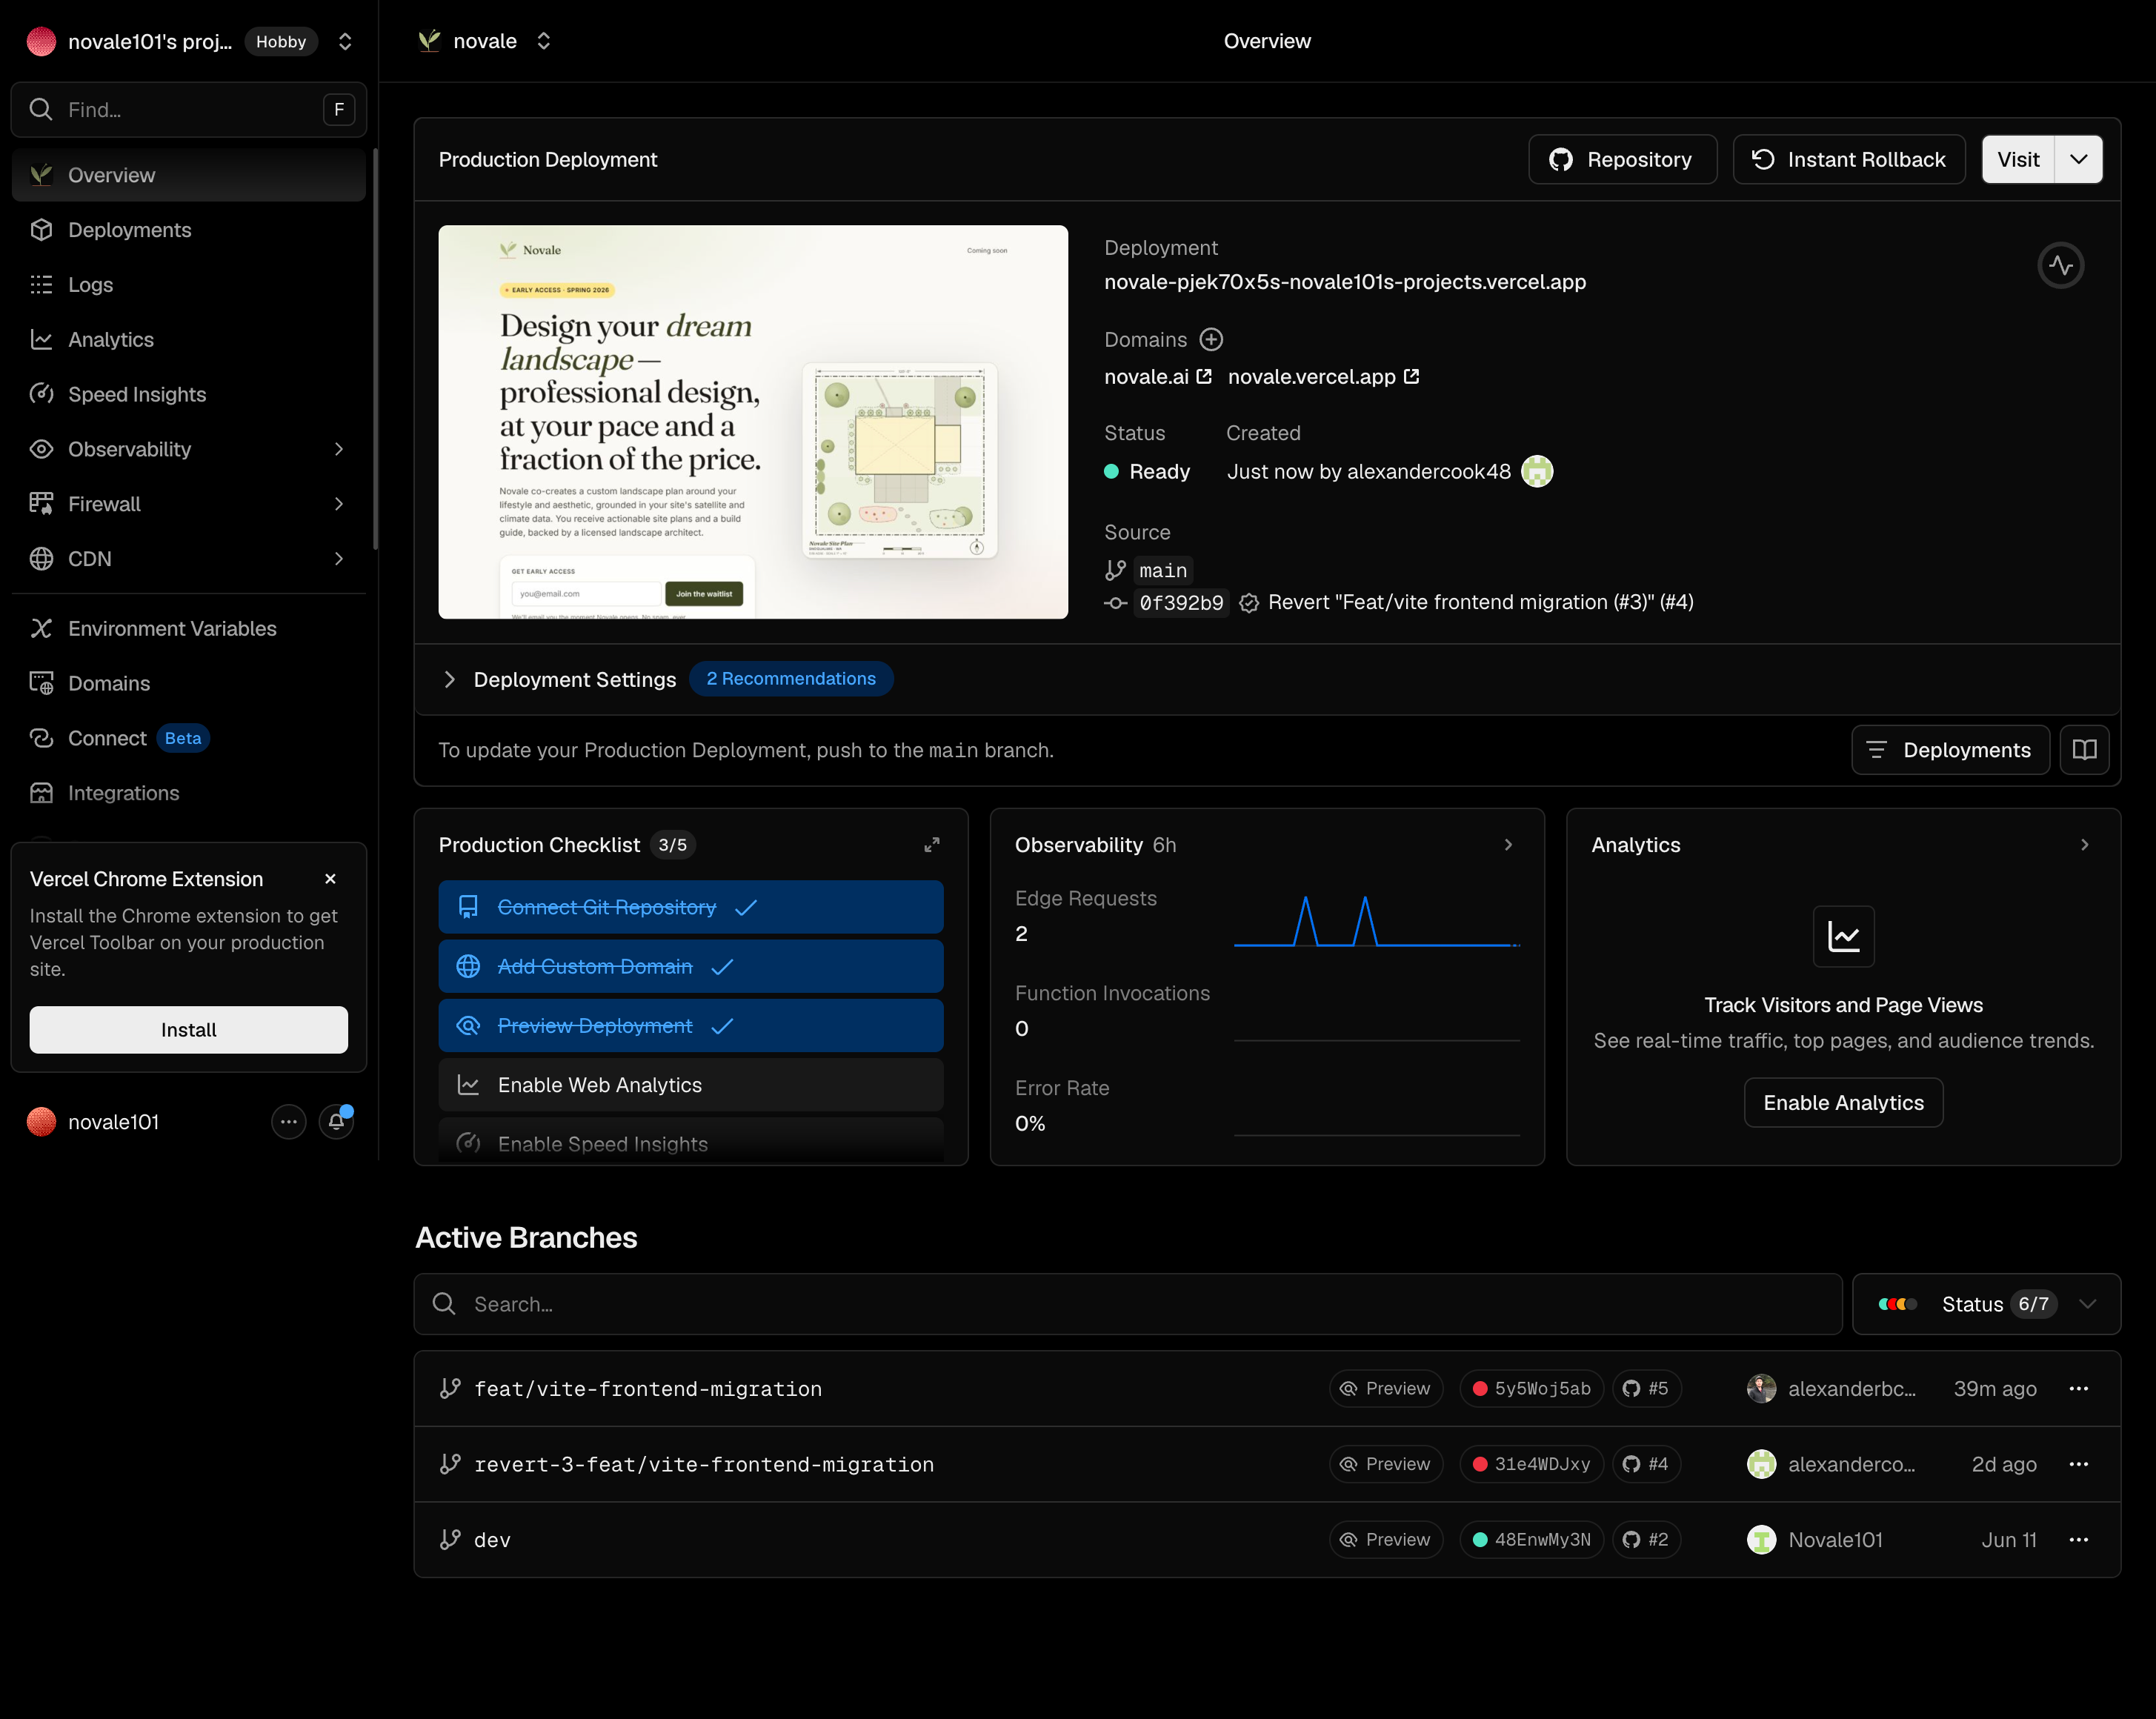Click the documentation book icon button
The height and width of the screenshot is (1719, 2156).
[2084, 749]
